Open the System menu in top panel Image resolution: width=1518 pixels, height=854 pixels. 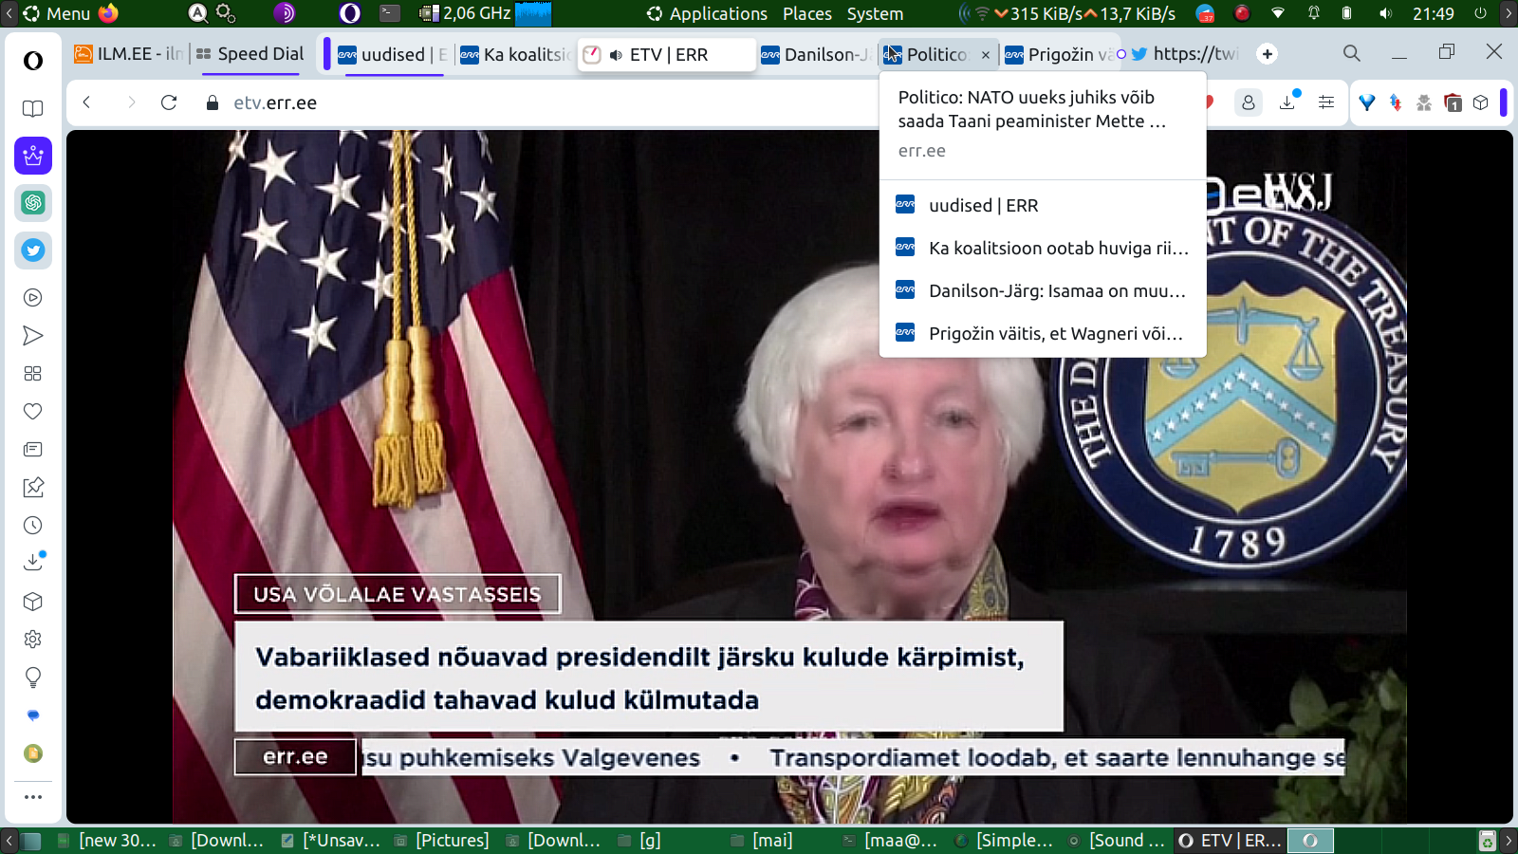pyautogui.click(x=875, y=13)
